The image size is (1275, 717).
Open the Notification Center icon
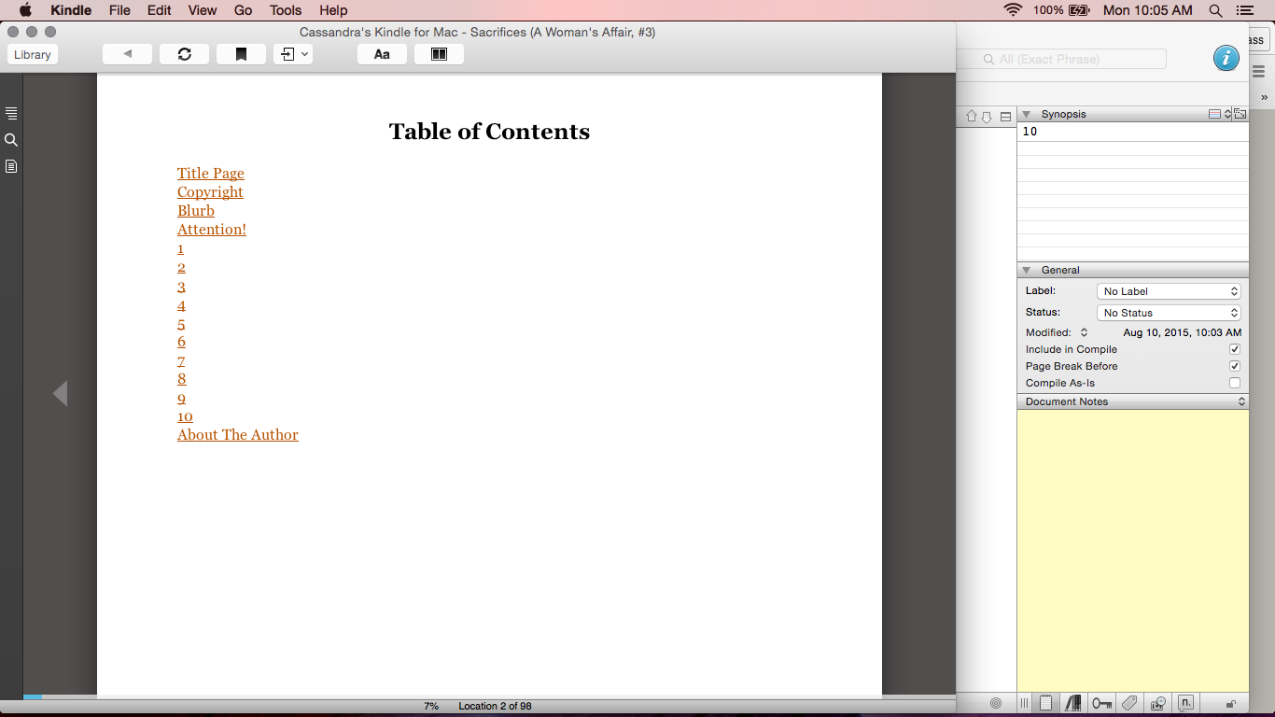[x=1244, y=10]
